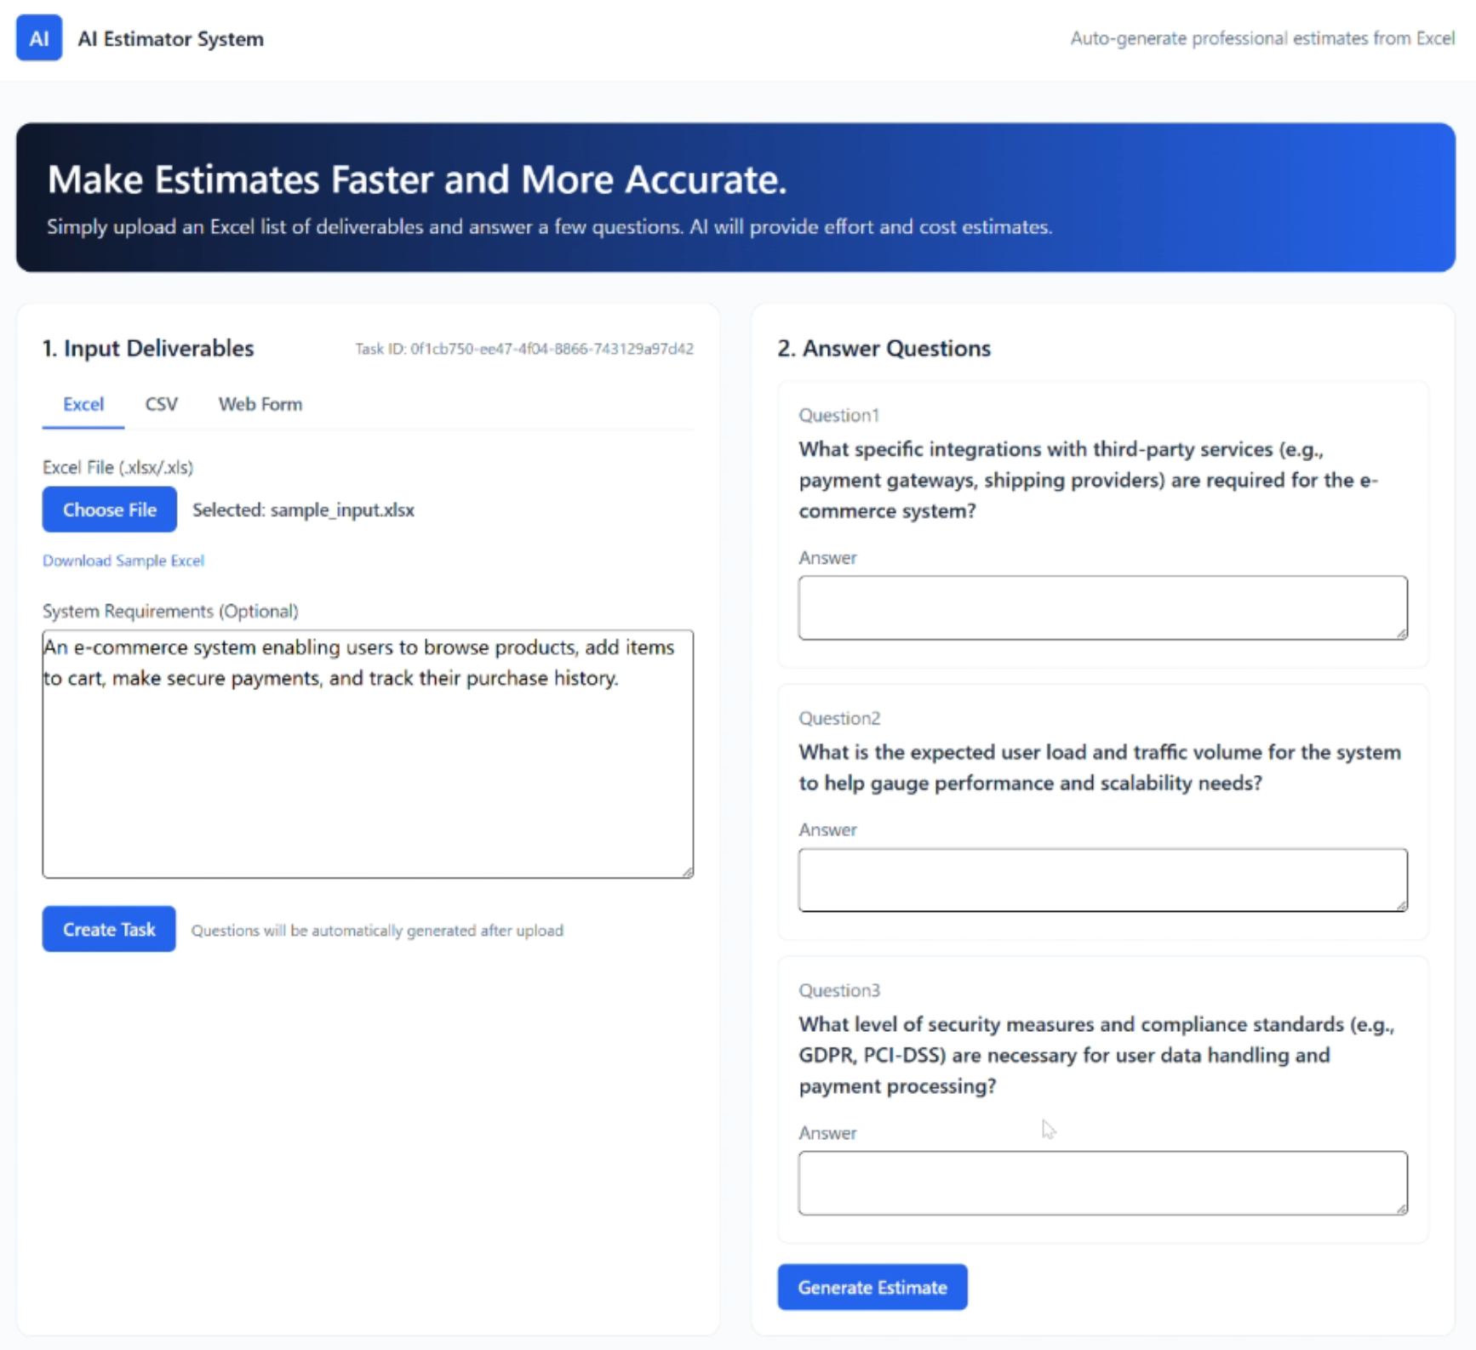Image resolution: width=1476 pixels, height=1350 pixels.
Task: Click the Question3 answer resize handle
Action: pyautogui.click(x=1401, y=1209)
